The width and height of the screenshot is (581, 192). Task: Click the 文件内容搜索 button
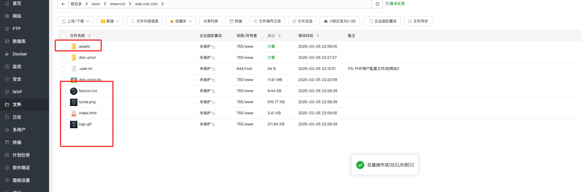(x=145, y=21)
